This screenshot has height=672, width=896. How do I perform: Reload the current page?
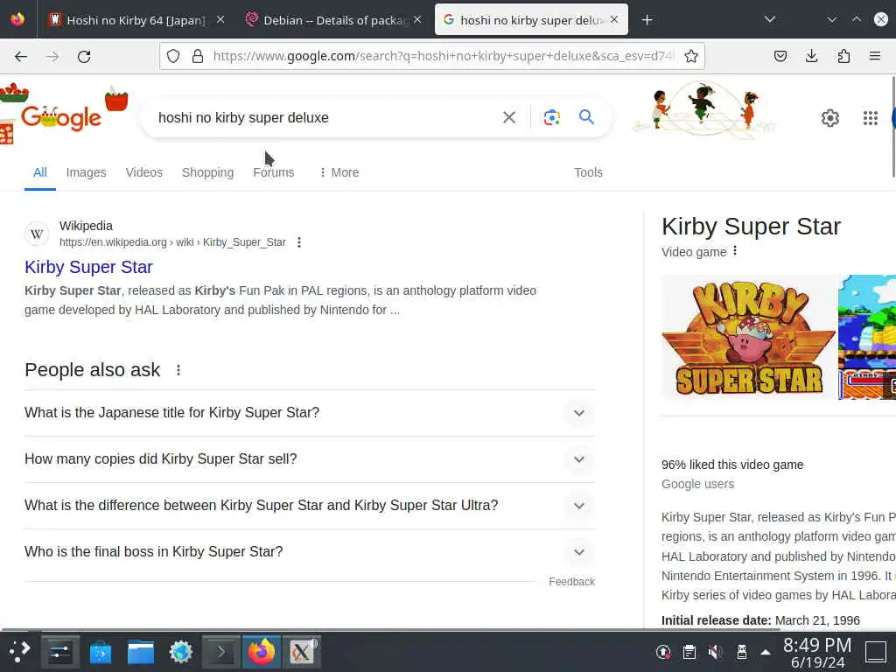(84, 56)
